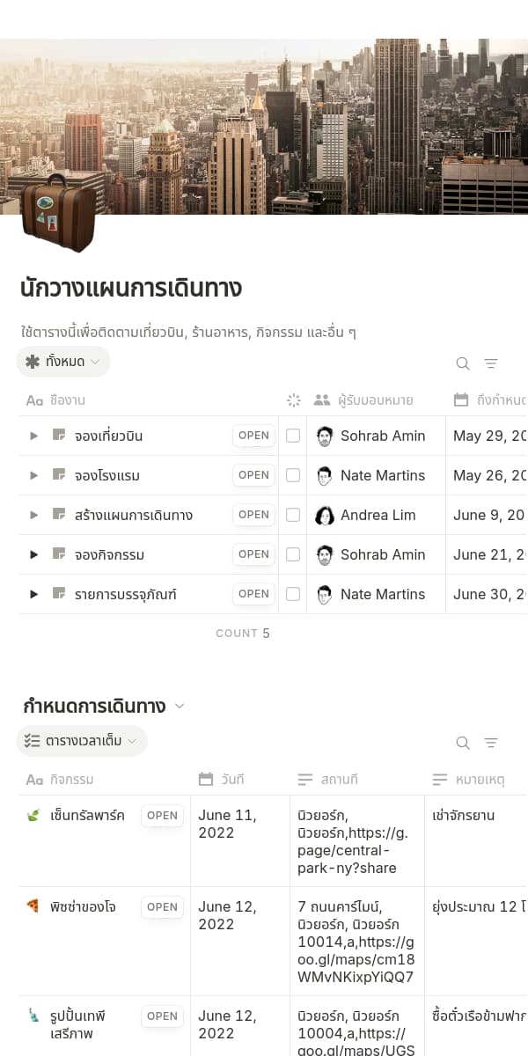Collapse the กำหนดการเดินทาง section chevron

coord(180,705)
